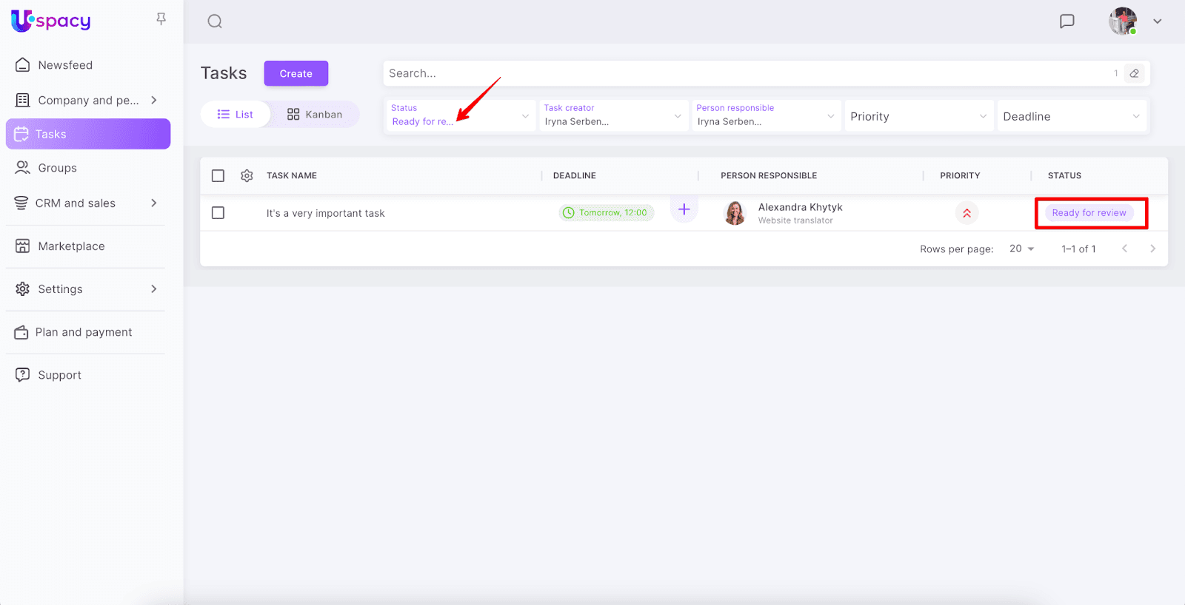Open the chat messages icon
1185x605 pixels.
tap(1066, 21)
